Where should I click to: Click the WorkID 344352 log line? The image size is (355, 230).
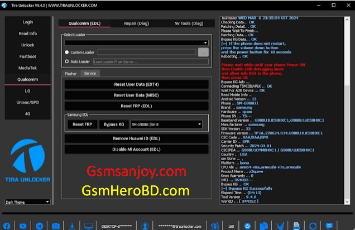(x=239, y=201)
